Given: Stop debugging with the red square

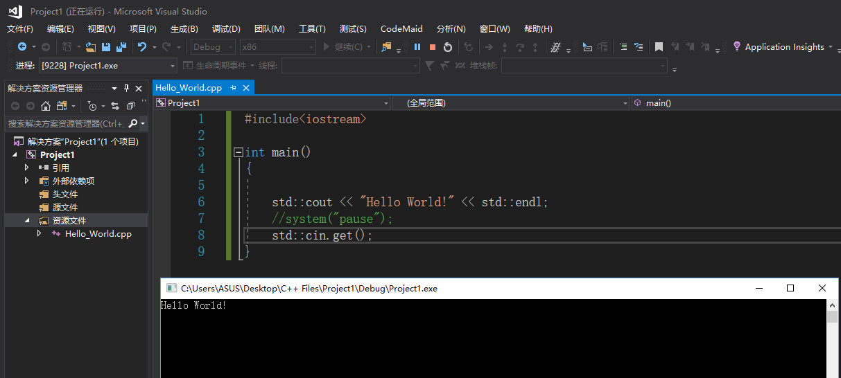Looking at the screenshot, I should (433, 46).
